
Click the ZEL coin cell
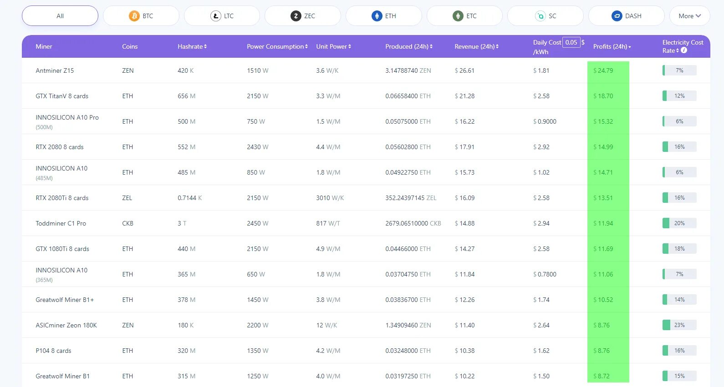(127, 198)
